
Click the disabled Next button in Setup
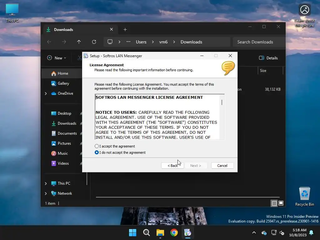196,166
